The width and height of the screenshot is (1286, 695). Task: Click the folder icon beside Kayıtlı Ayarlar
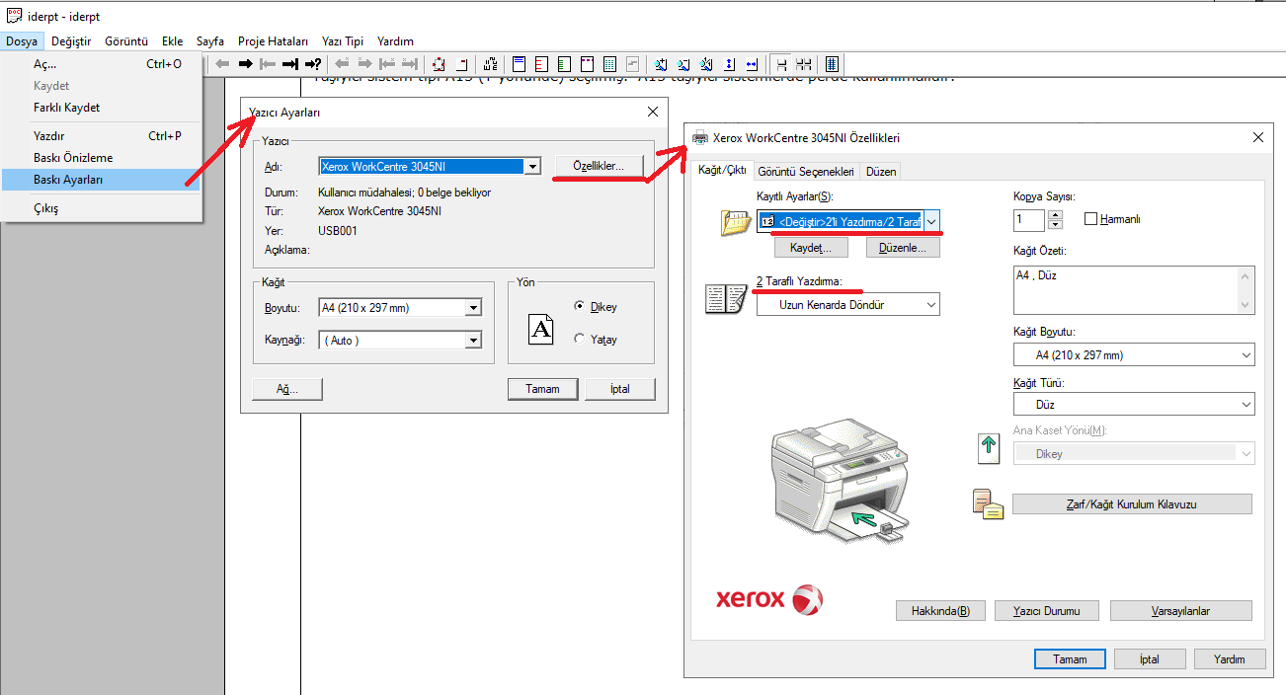point(737,223)
